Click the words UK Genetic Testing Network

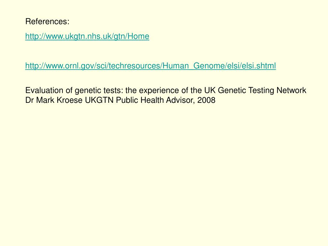(255, 90)
